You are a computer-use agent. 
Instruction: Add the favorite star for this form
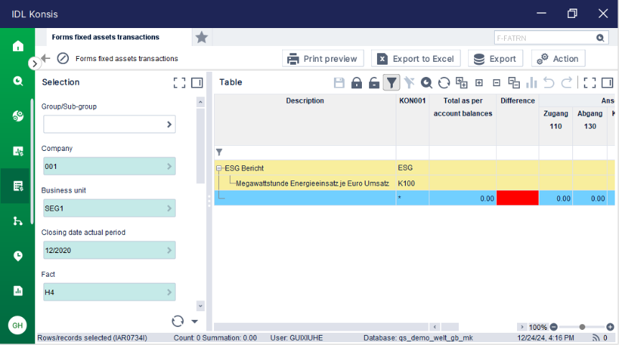tap(202, 37)
